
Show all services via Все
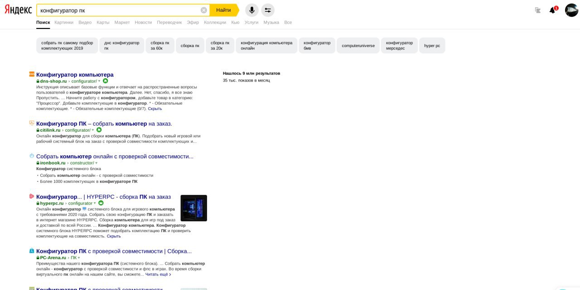click(288, 22)
